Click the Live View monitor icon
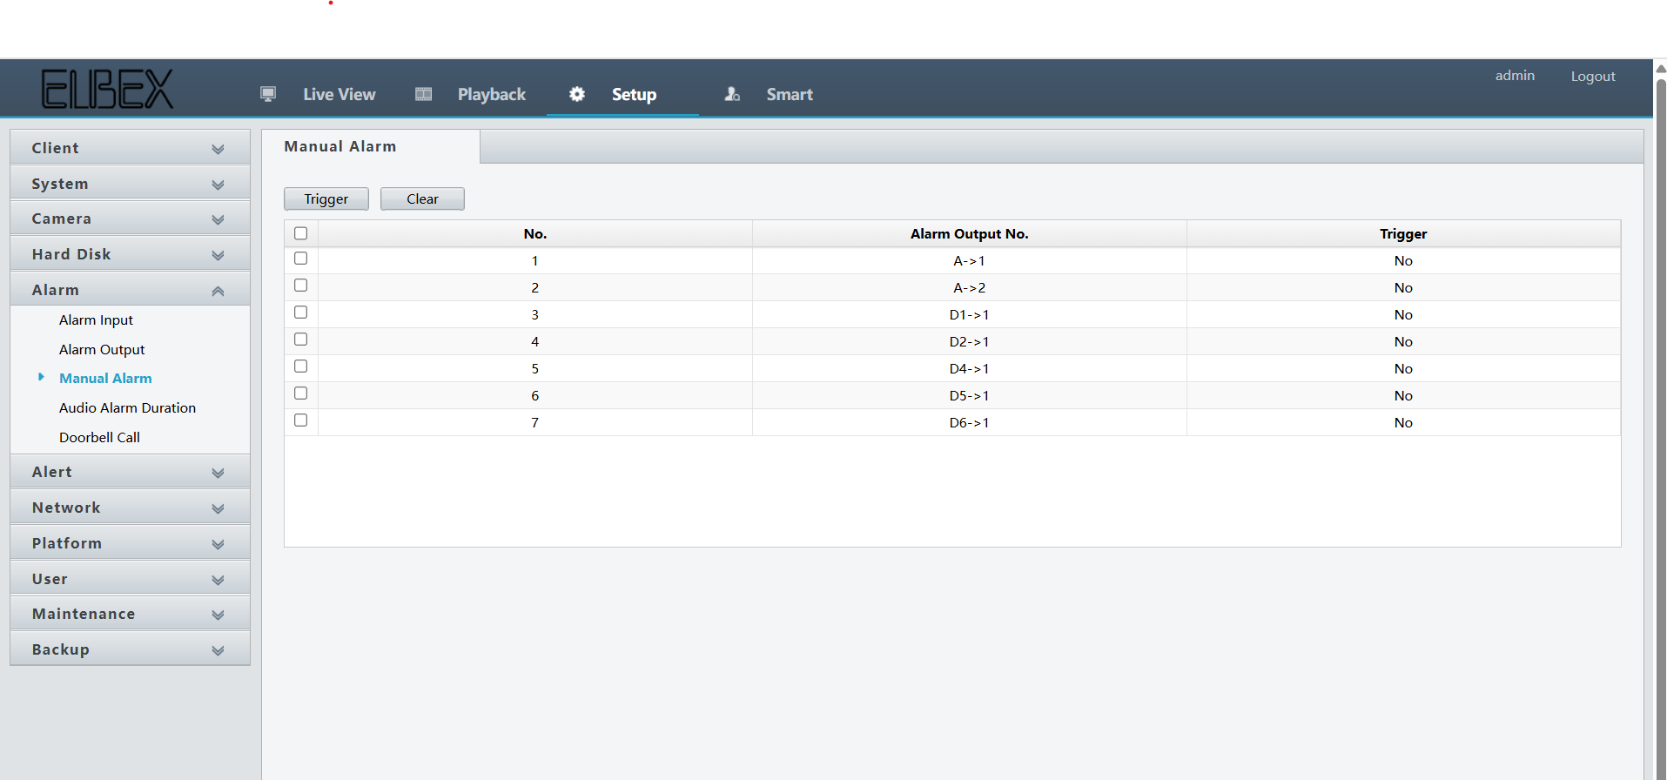Screen dimensions: 1667x780 pyautogui.click(x=268, y=94)
